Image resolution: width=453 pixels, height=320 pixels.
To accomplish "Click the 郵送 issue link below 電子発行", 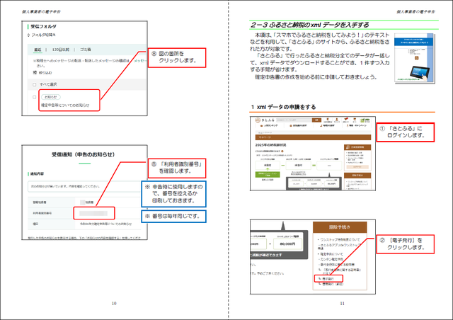I will coord(331,284).
